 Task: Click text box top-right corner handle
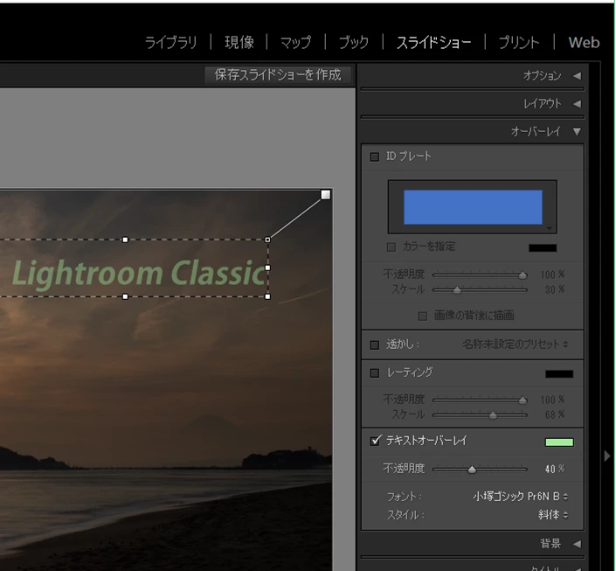pos(268,240)
